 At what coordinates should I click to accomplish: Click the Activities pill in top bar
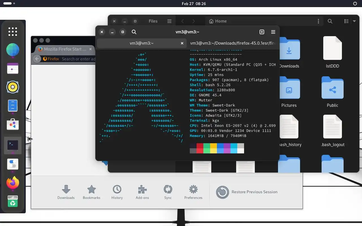(x=9, y=4)
